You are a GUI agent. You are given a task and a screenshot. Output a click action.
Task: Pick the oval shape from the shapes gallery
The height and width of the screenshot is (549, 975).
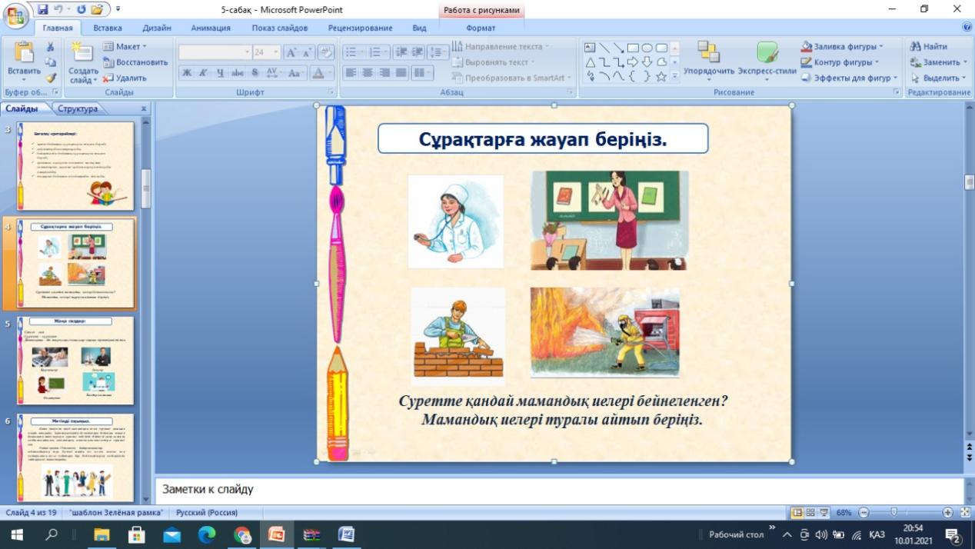647,48
